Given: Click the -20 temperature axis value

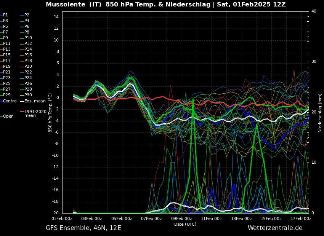Looking at the screenshot, I should (55, 213).
